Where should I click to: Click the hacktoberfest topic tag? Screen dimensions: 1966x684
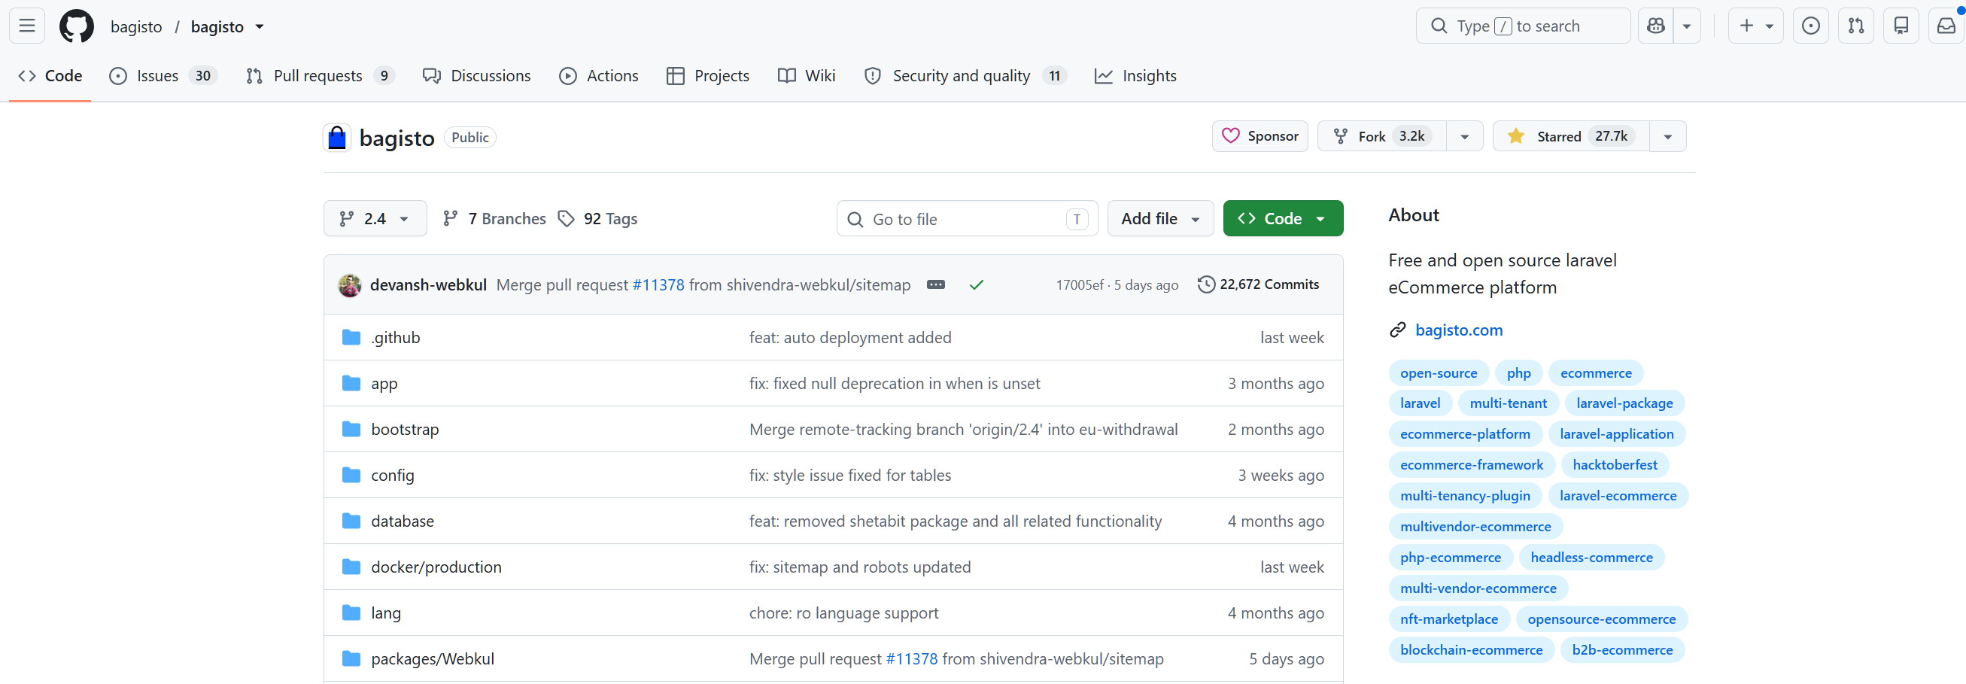[1615, 465]
